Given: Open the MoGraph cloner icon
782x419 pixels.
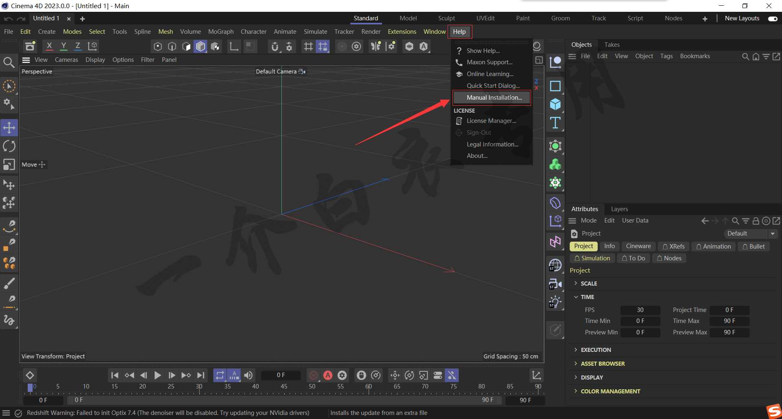Looking at the screenshot, I should point(555,146).
